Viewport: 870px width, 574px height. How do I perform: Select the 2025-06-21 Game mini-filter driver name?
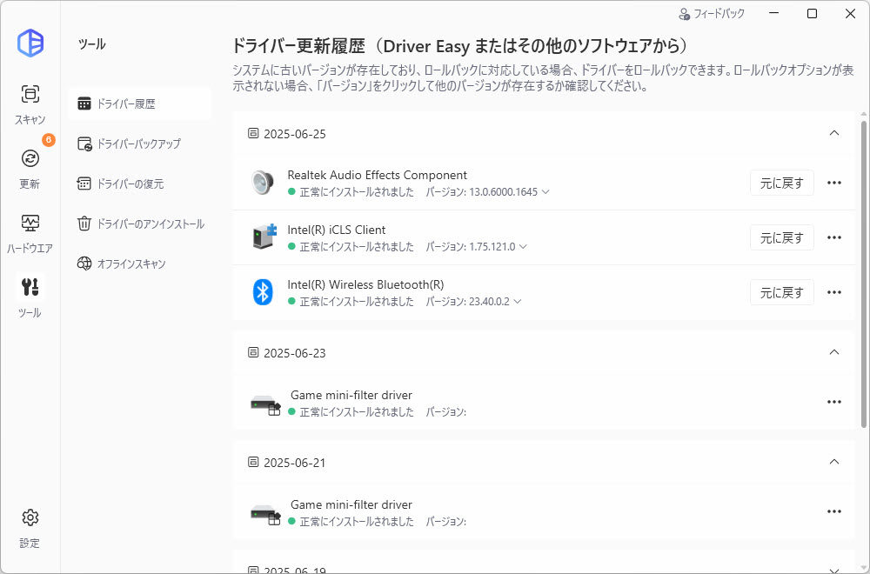tap(351, 504)
